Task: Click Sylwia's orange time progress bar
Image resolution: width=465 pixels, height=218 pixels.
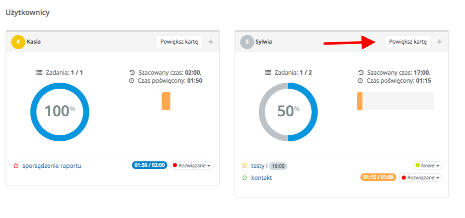Action: coord(360,101)
